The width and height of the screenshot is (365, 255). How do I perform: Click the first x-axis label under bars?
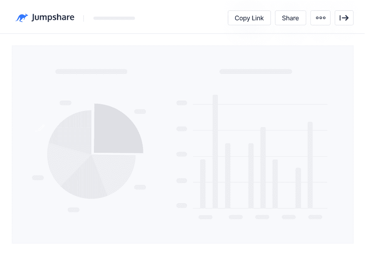point(205,217)
